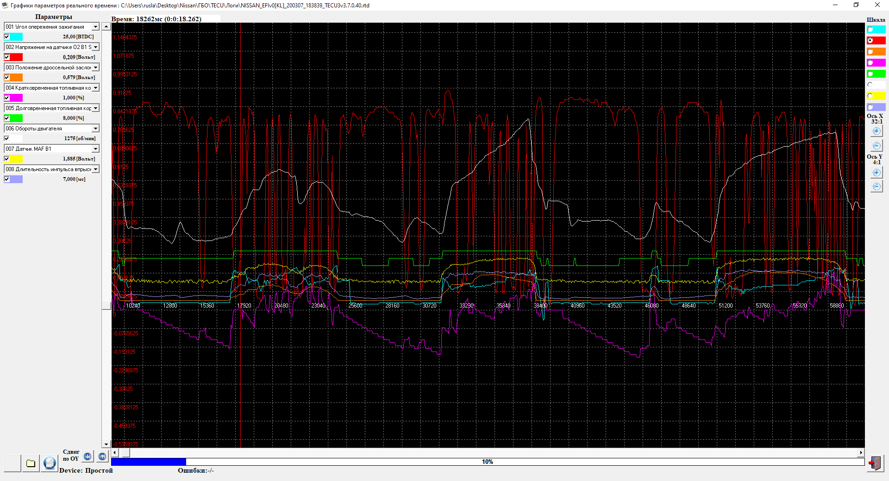Click the exit door icon
Image resolution: width=889 pixels, height=481 pixels.
point(875,463)
